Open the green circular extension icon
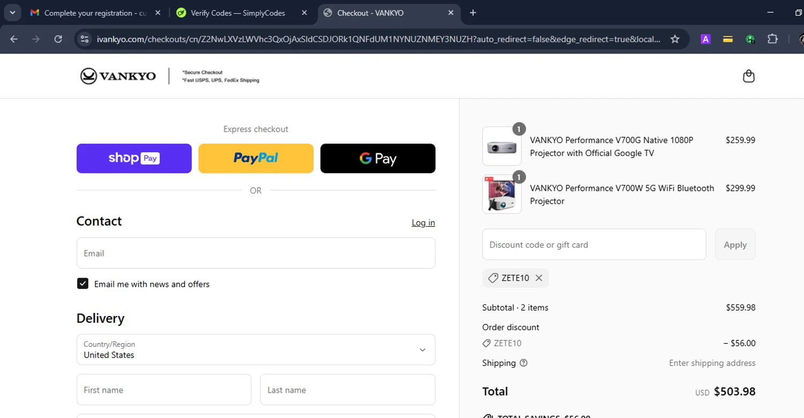Screen dimensions: 804x418 tap(750, 39)
